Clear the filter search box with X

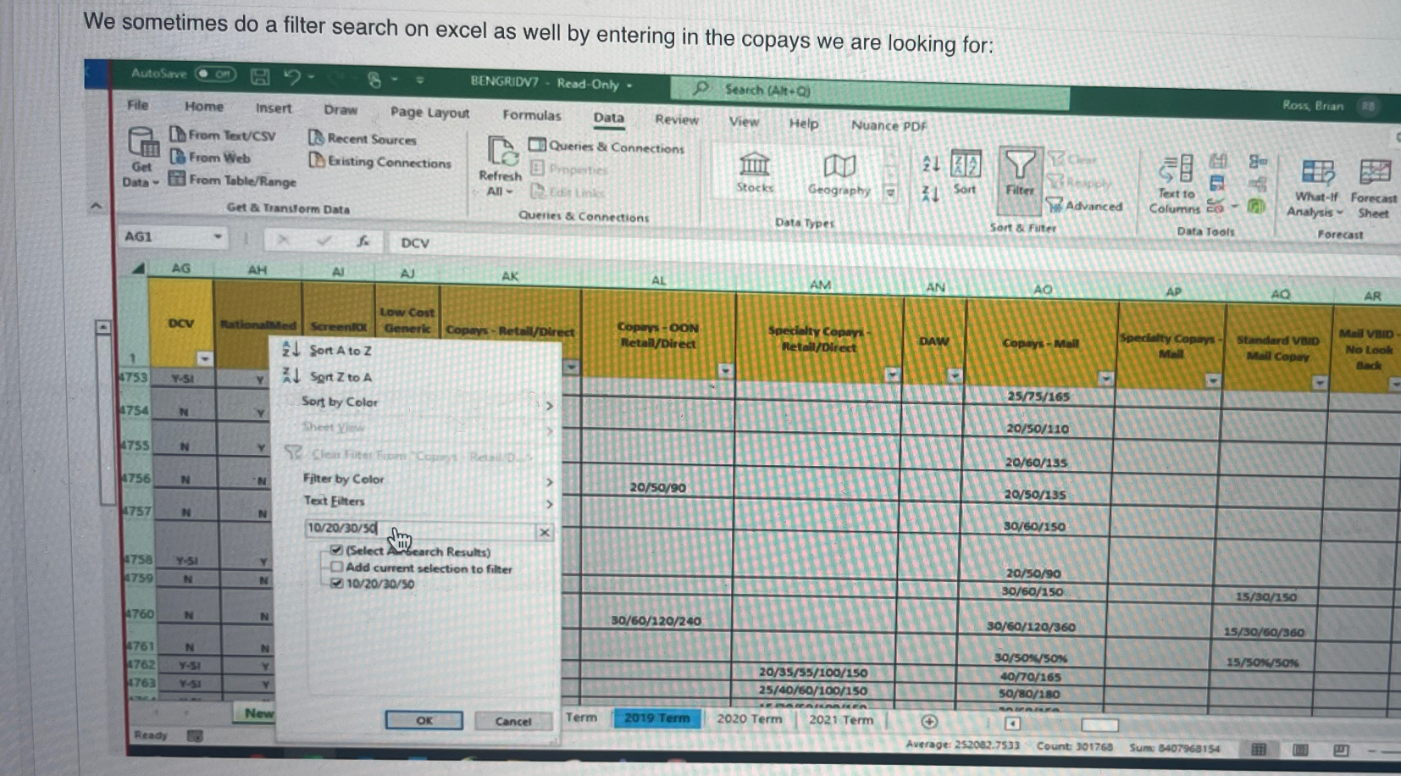click(545, 532)
